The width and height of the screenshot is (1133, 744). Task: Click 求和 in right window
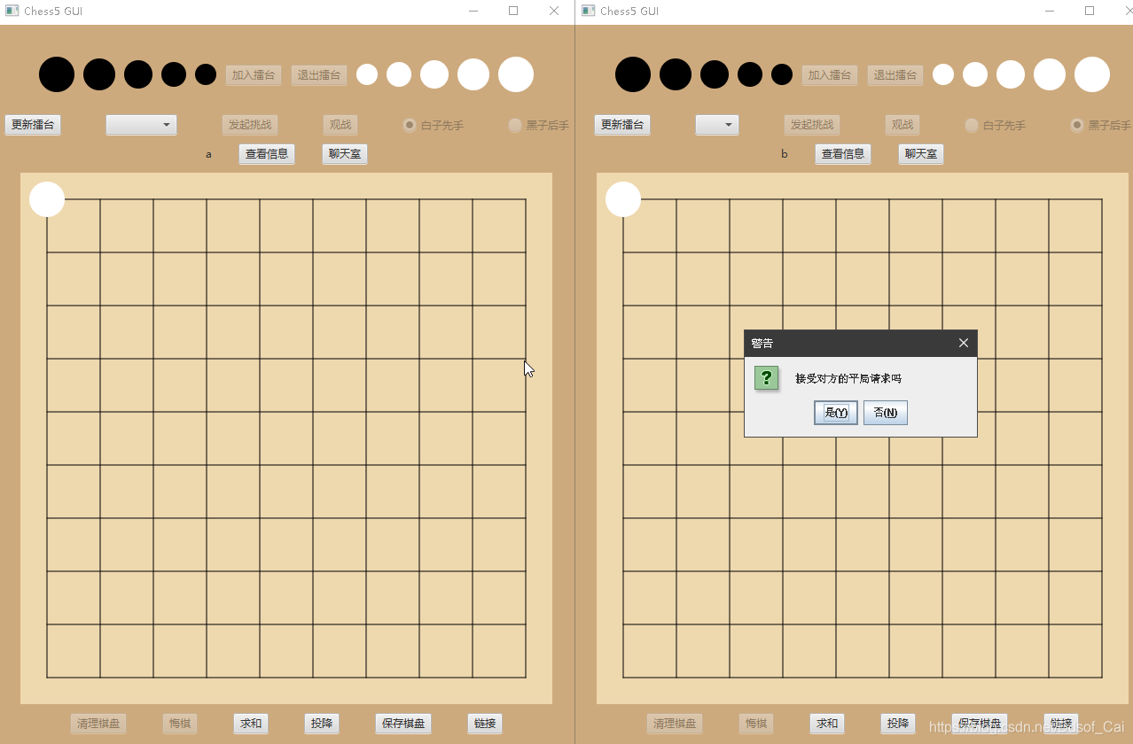tap(827, 724)
